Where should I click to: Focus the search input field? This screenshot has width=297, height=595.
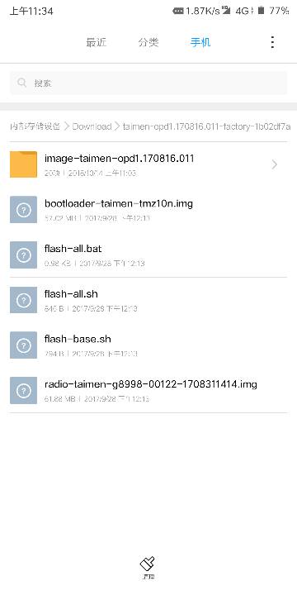pos(148,83)
